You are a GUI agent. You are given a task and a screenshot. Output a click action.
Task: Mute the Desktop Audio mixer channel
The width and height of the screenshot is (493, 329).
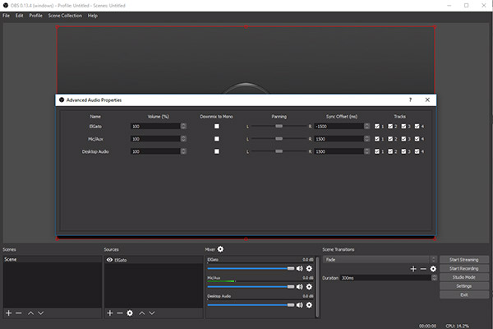[x=299, y=305]
